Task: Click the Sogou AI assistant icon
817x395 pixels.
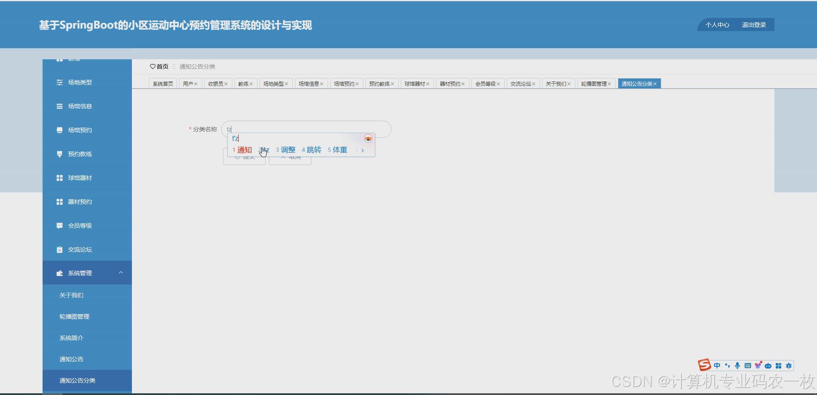Action: point(788,366)
